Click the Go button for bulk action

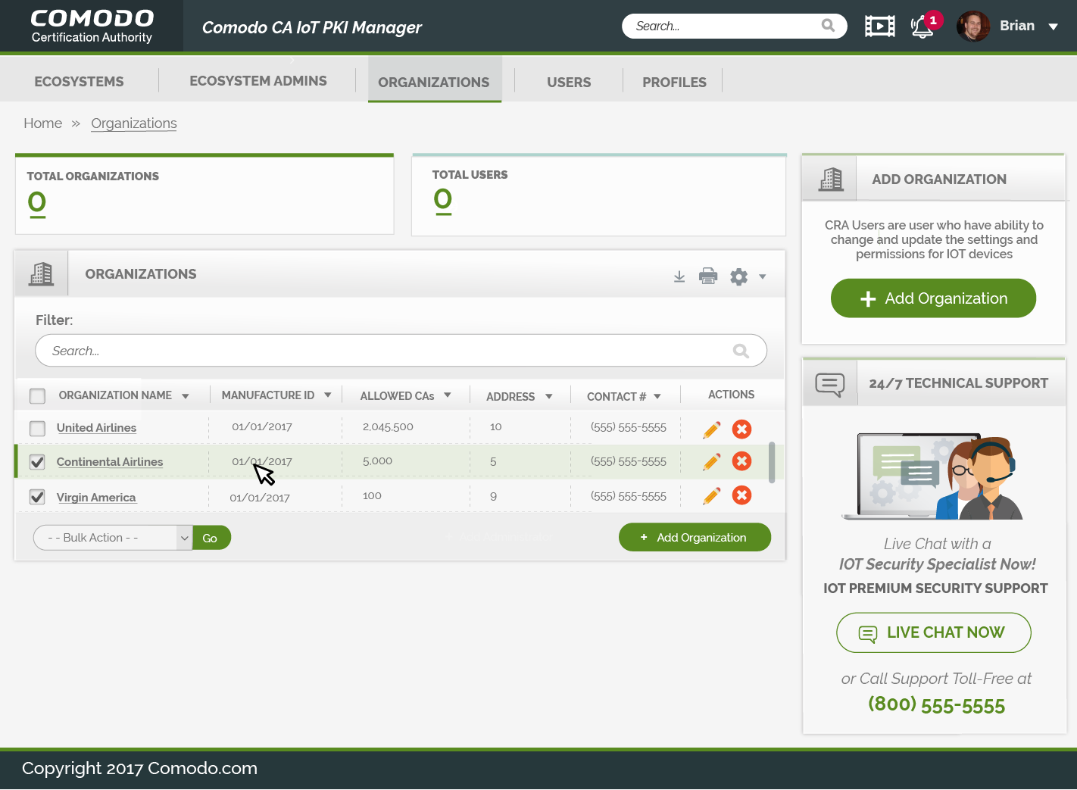(x=211, y=538)
